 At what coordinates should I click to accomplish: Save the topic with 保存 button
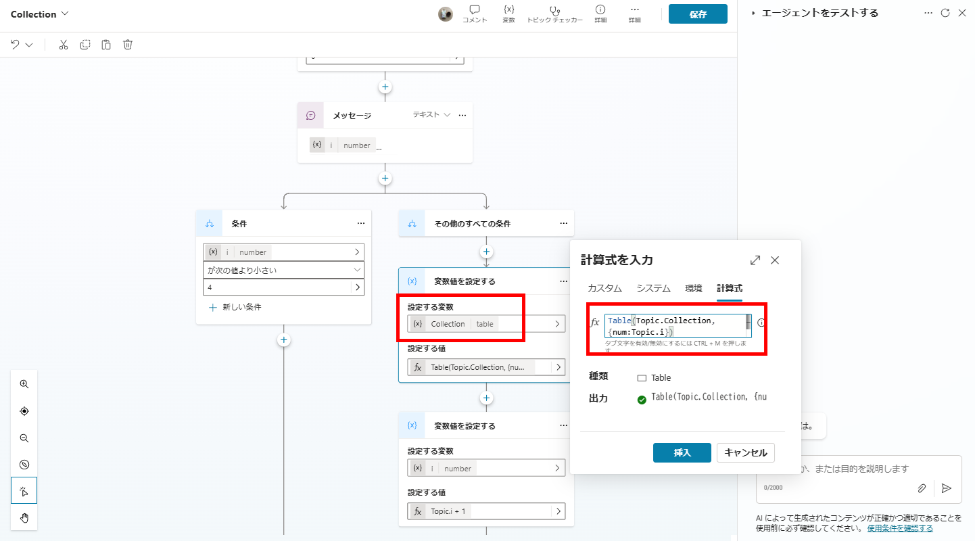[697, 14]
